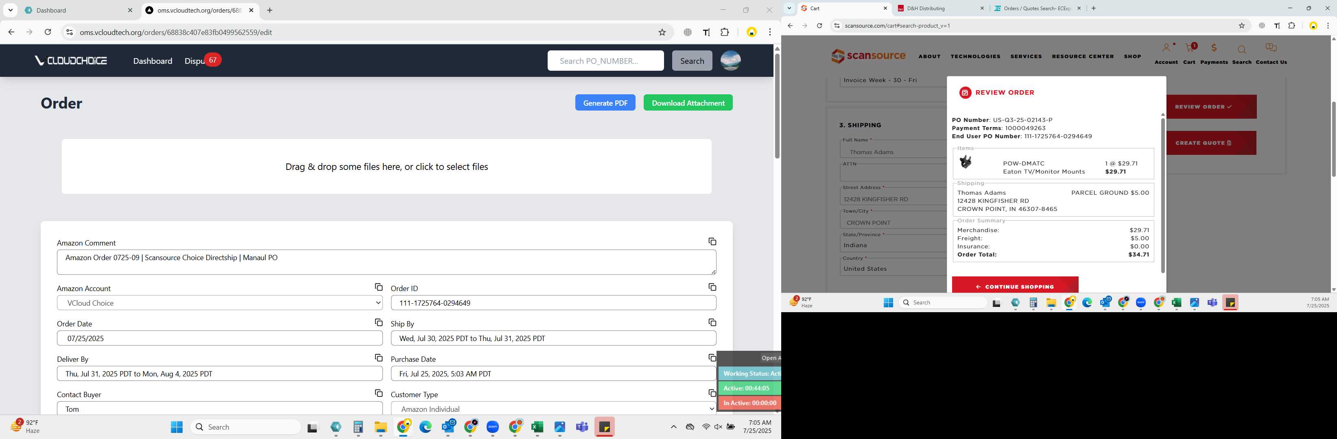Click the Review Order modal scrollbar
This screenshot has height=439, width=1337.
click(x=1162, y=196)
